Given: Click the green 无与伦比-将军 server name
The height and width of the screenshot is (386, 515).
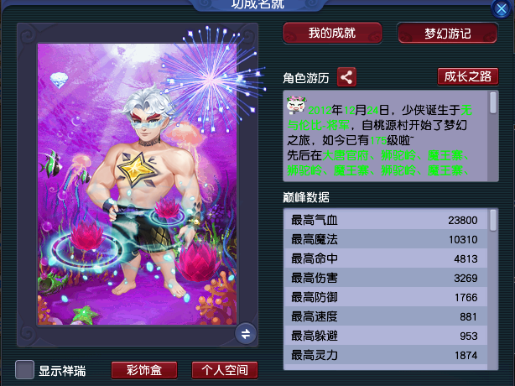Looking at the screenshot, I should click(x=380, y=117).
